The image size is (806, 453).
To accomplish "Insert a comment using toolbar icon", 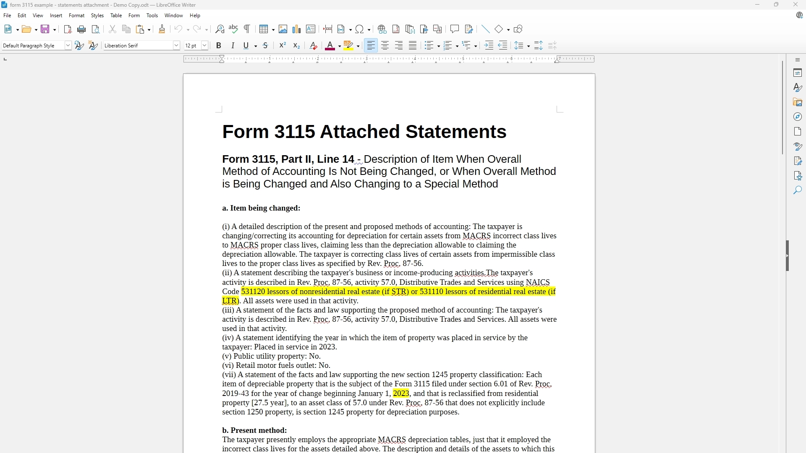I will pos(455,29).
